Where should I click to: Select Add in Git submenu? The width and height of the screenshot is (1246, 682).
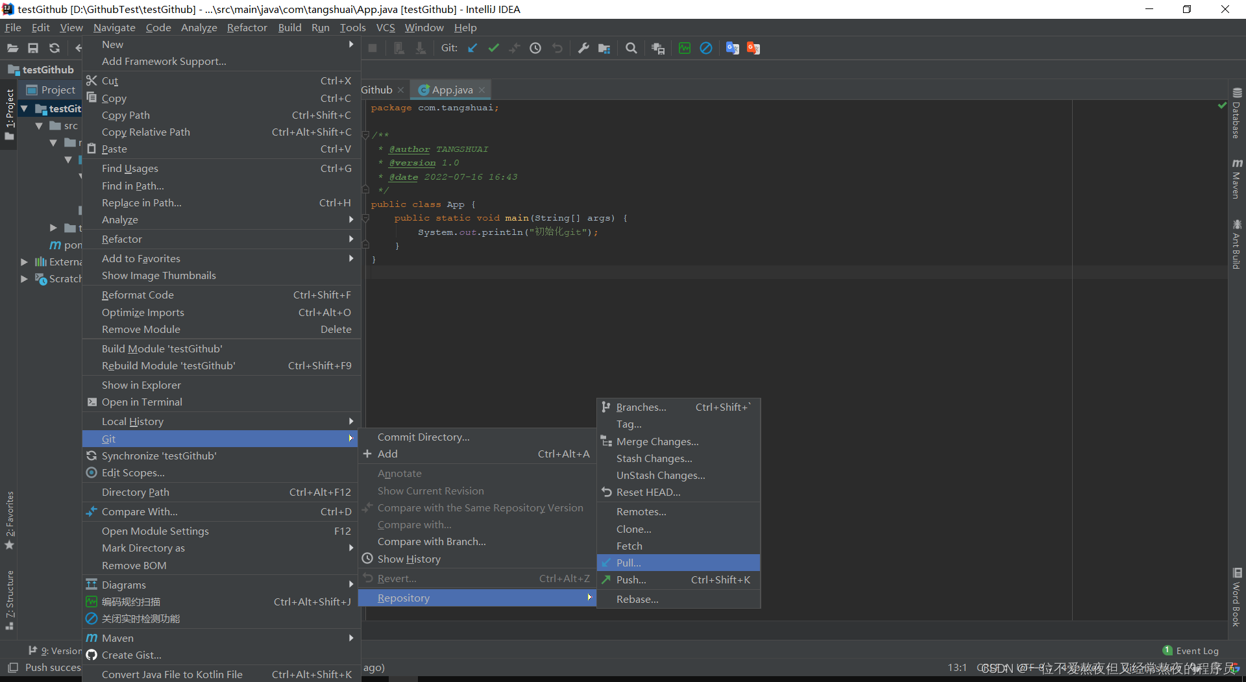pyautogui.click(x=477, y=454)
